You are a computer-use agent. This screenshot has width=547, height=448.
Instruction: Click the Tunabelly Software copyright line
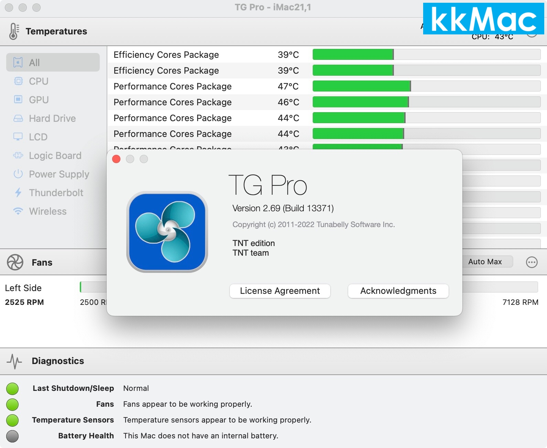[313, 225]
